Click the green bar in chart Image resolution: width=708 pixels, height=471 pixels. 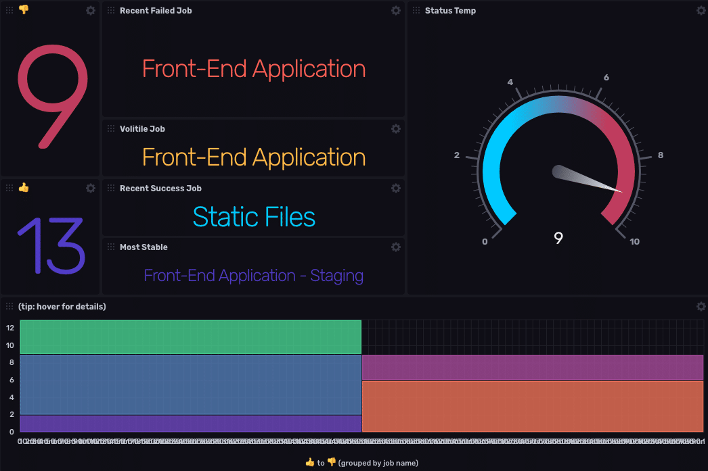click(x=191, y=337)
